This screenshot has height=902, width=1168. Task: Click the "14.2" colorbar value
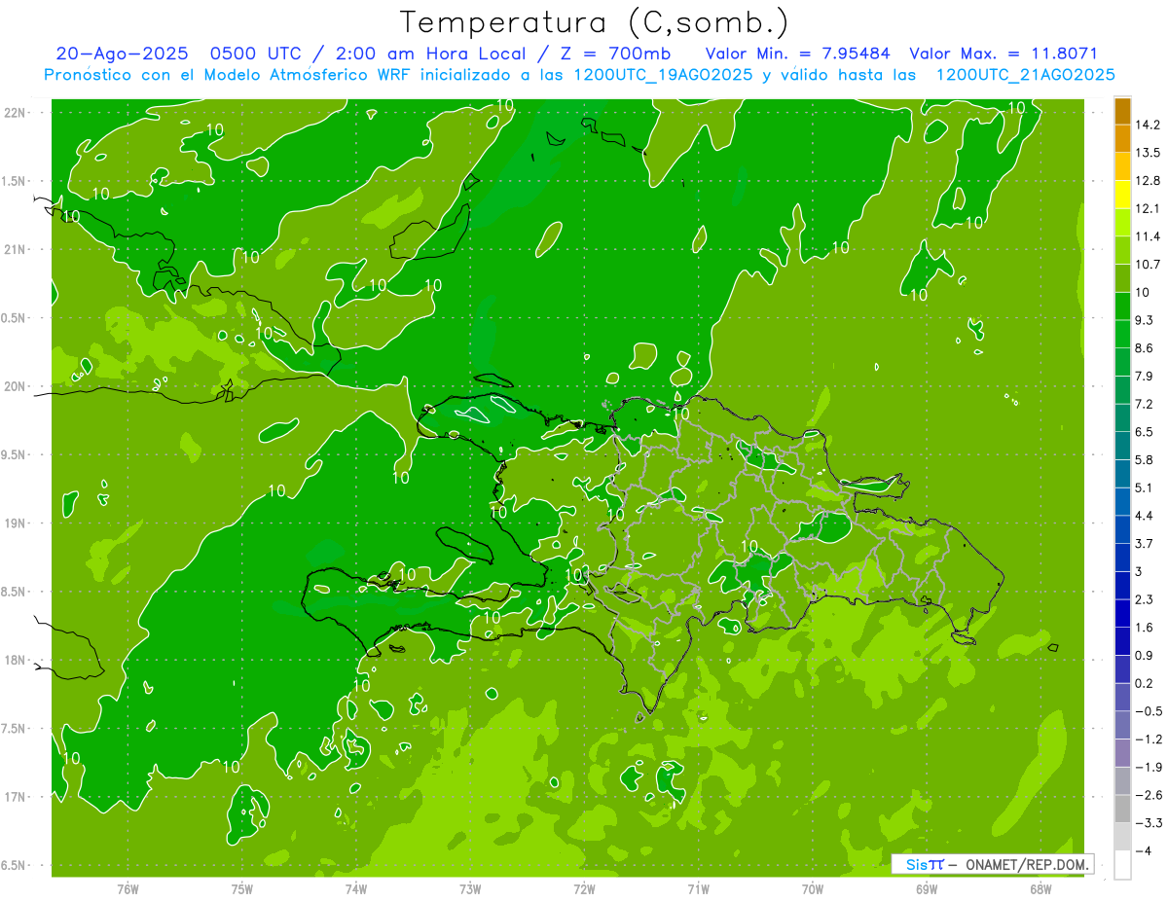[1148, 125]
